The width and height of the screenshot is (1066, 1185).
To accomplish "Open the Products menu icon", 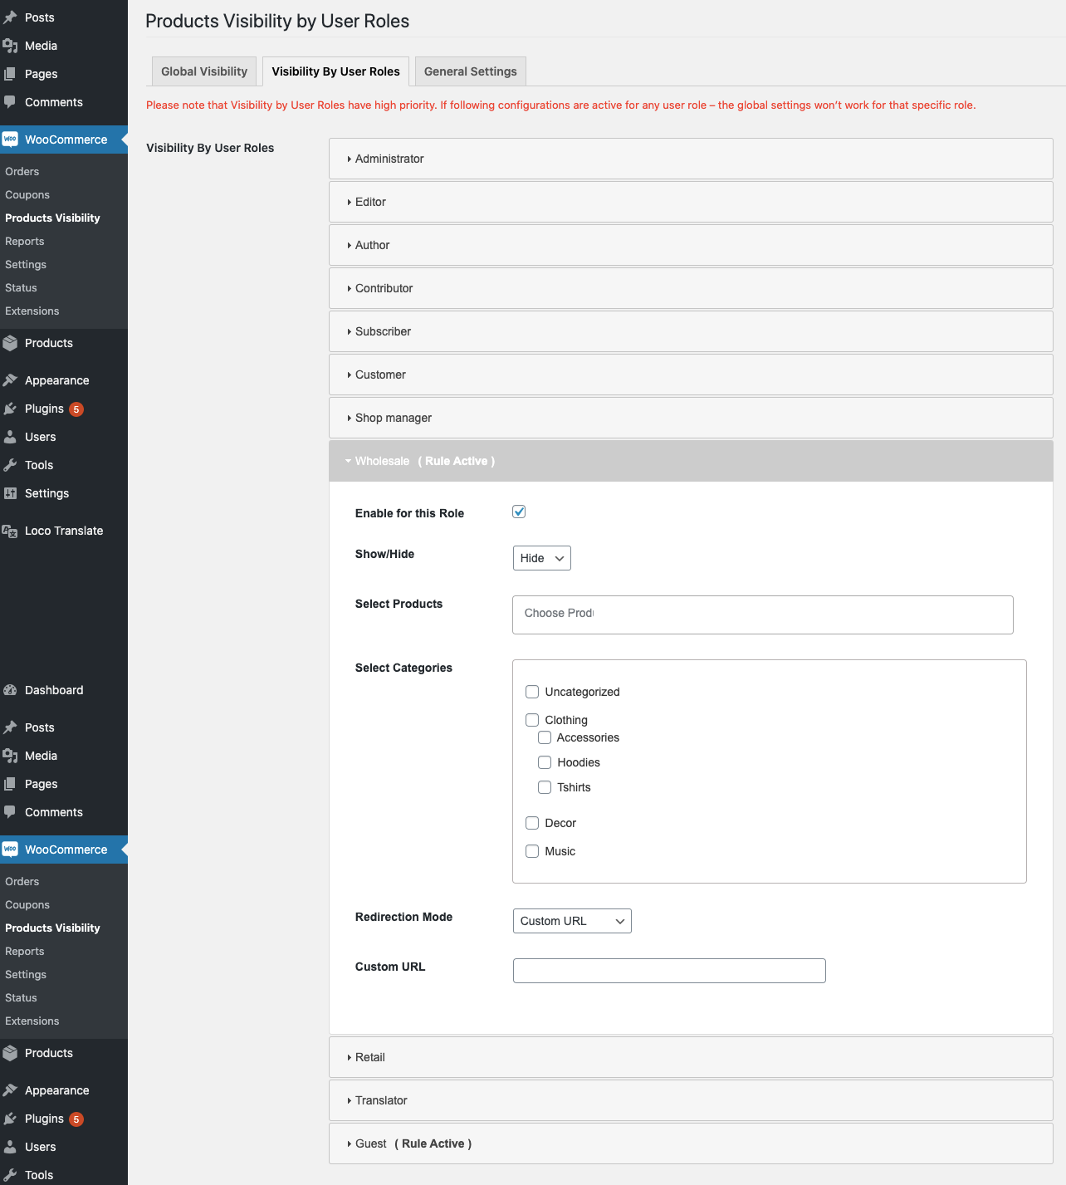I will [x=12, y=342].
